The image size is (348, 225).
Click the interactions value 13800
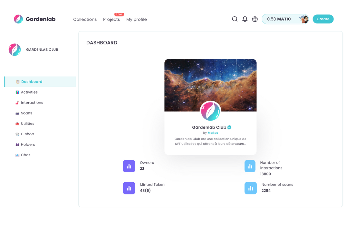(x=266, y=174)
